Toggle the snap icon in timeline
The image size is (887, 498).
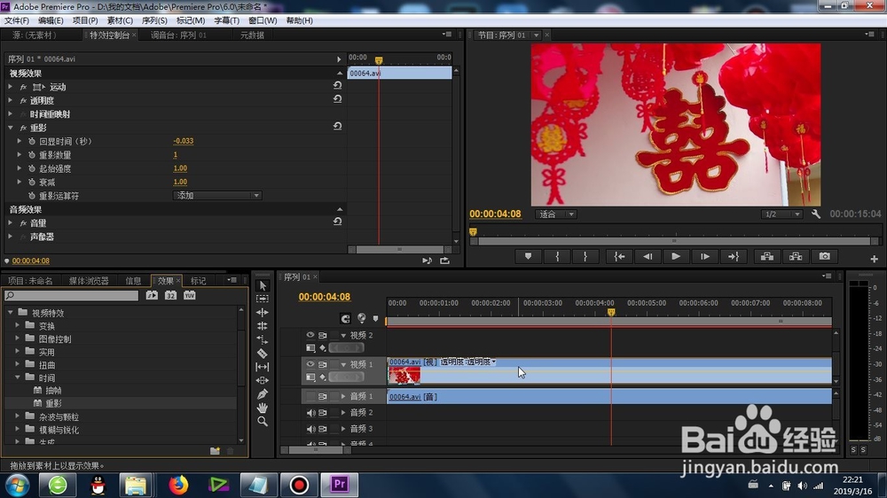pos(345,319)
